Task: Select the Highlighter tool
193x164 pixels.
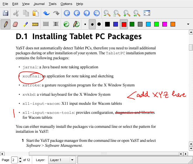Action: 25,24
